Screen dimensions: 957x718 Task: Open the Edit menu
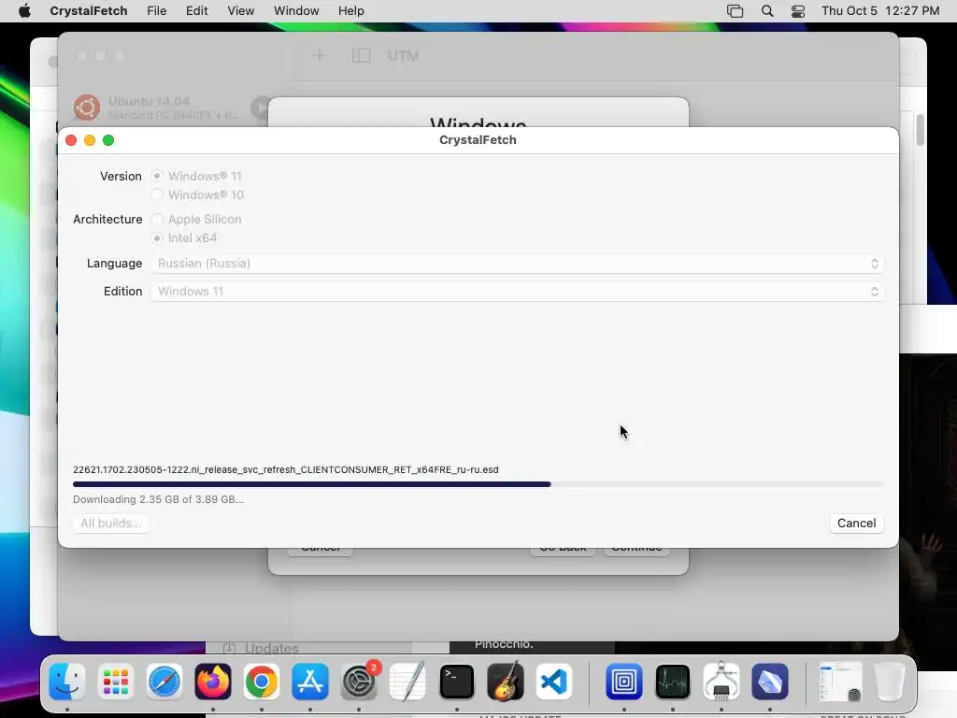coord(196,11)
